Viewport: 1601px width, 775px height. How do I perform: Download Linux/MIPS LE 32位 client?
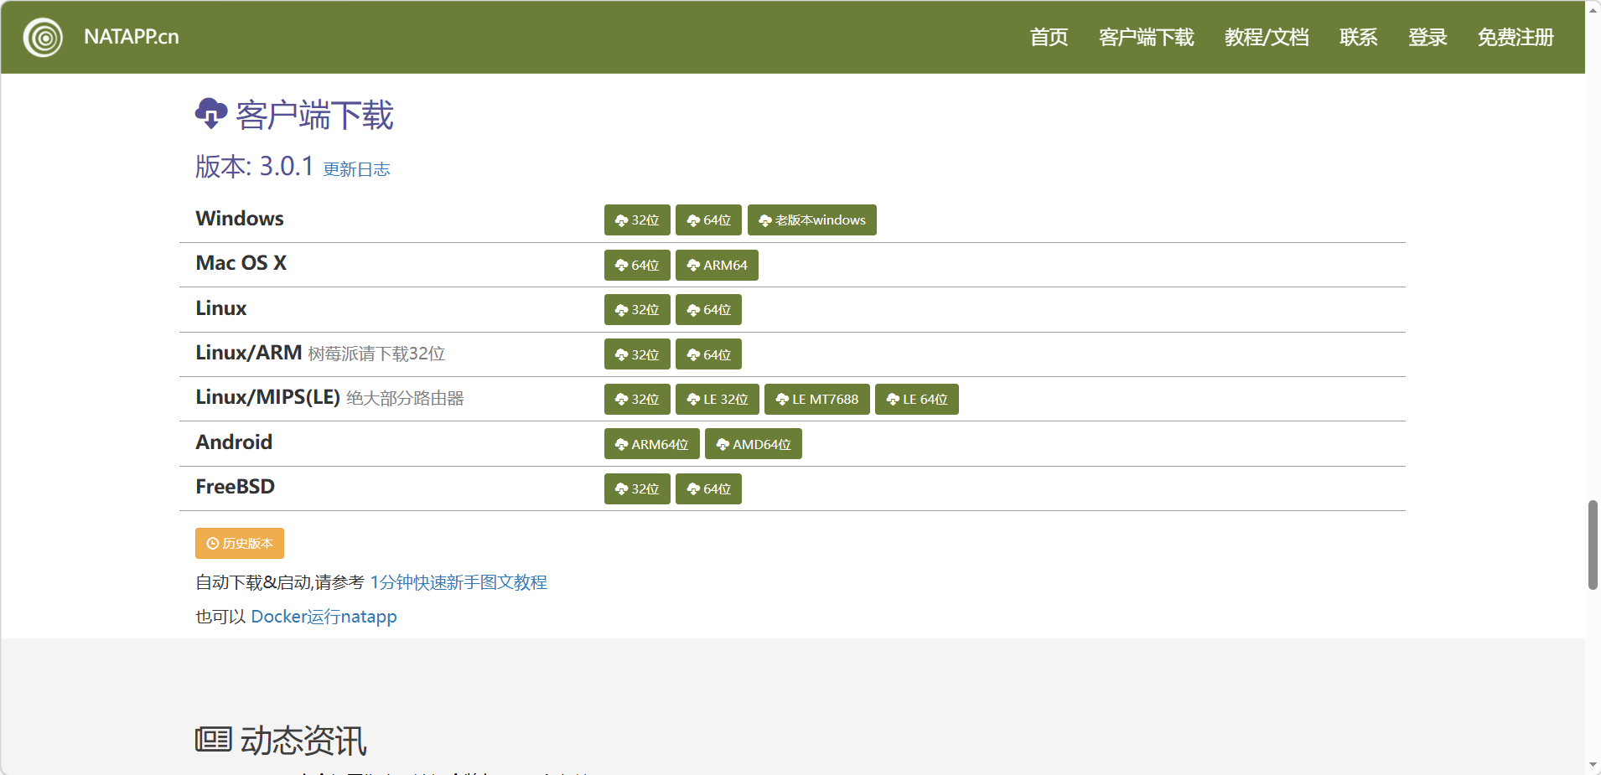(x=718, y=400)
